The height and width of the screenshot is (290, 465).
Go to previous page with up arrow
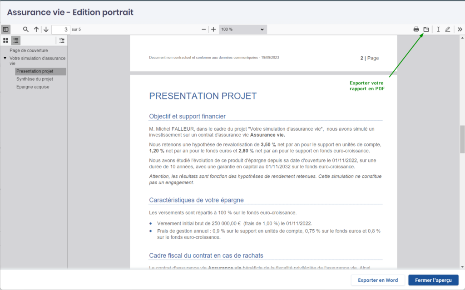pos(36,29)
